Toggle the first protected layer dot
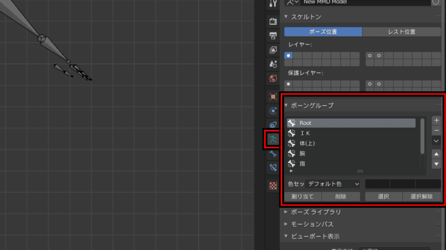Viewport: 446px width, 250px height. (288, 84)
